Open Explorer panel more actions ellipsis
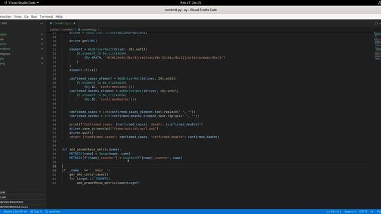Viewport: 381px width, 214px height. [x=41, y=23]
